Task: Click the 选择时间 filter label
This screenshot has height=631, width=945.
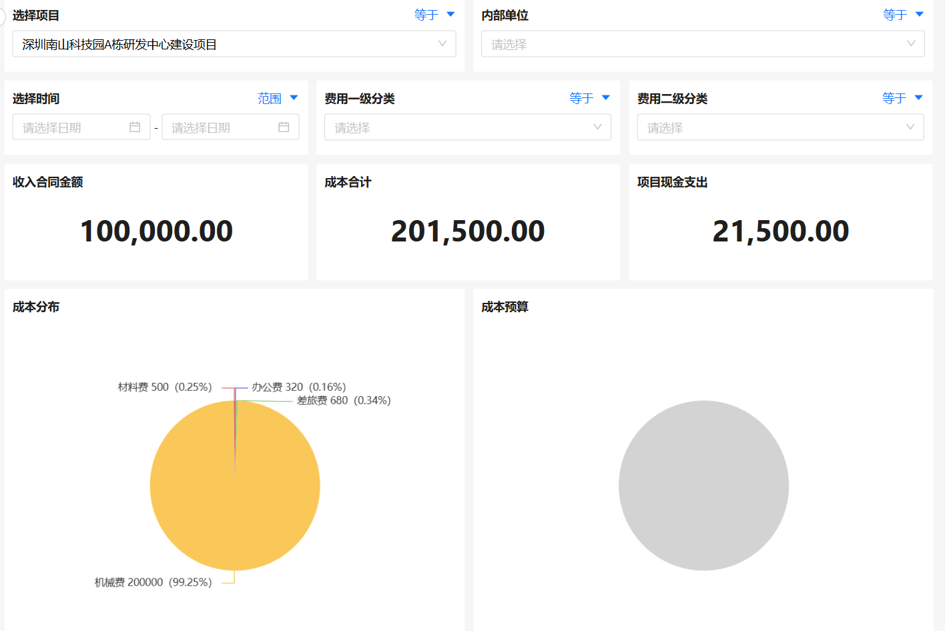Action: coord(36,99)
